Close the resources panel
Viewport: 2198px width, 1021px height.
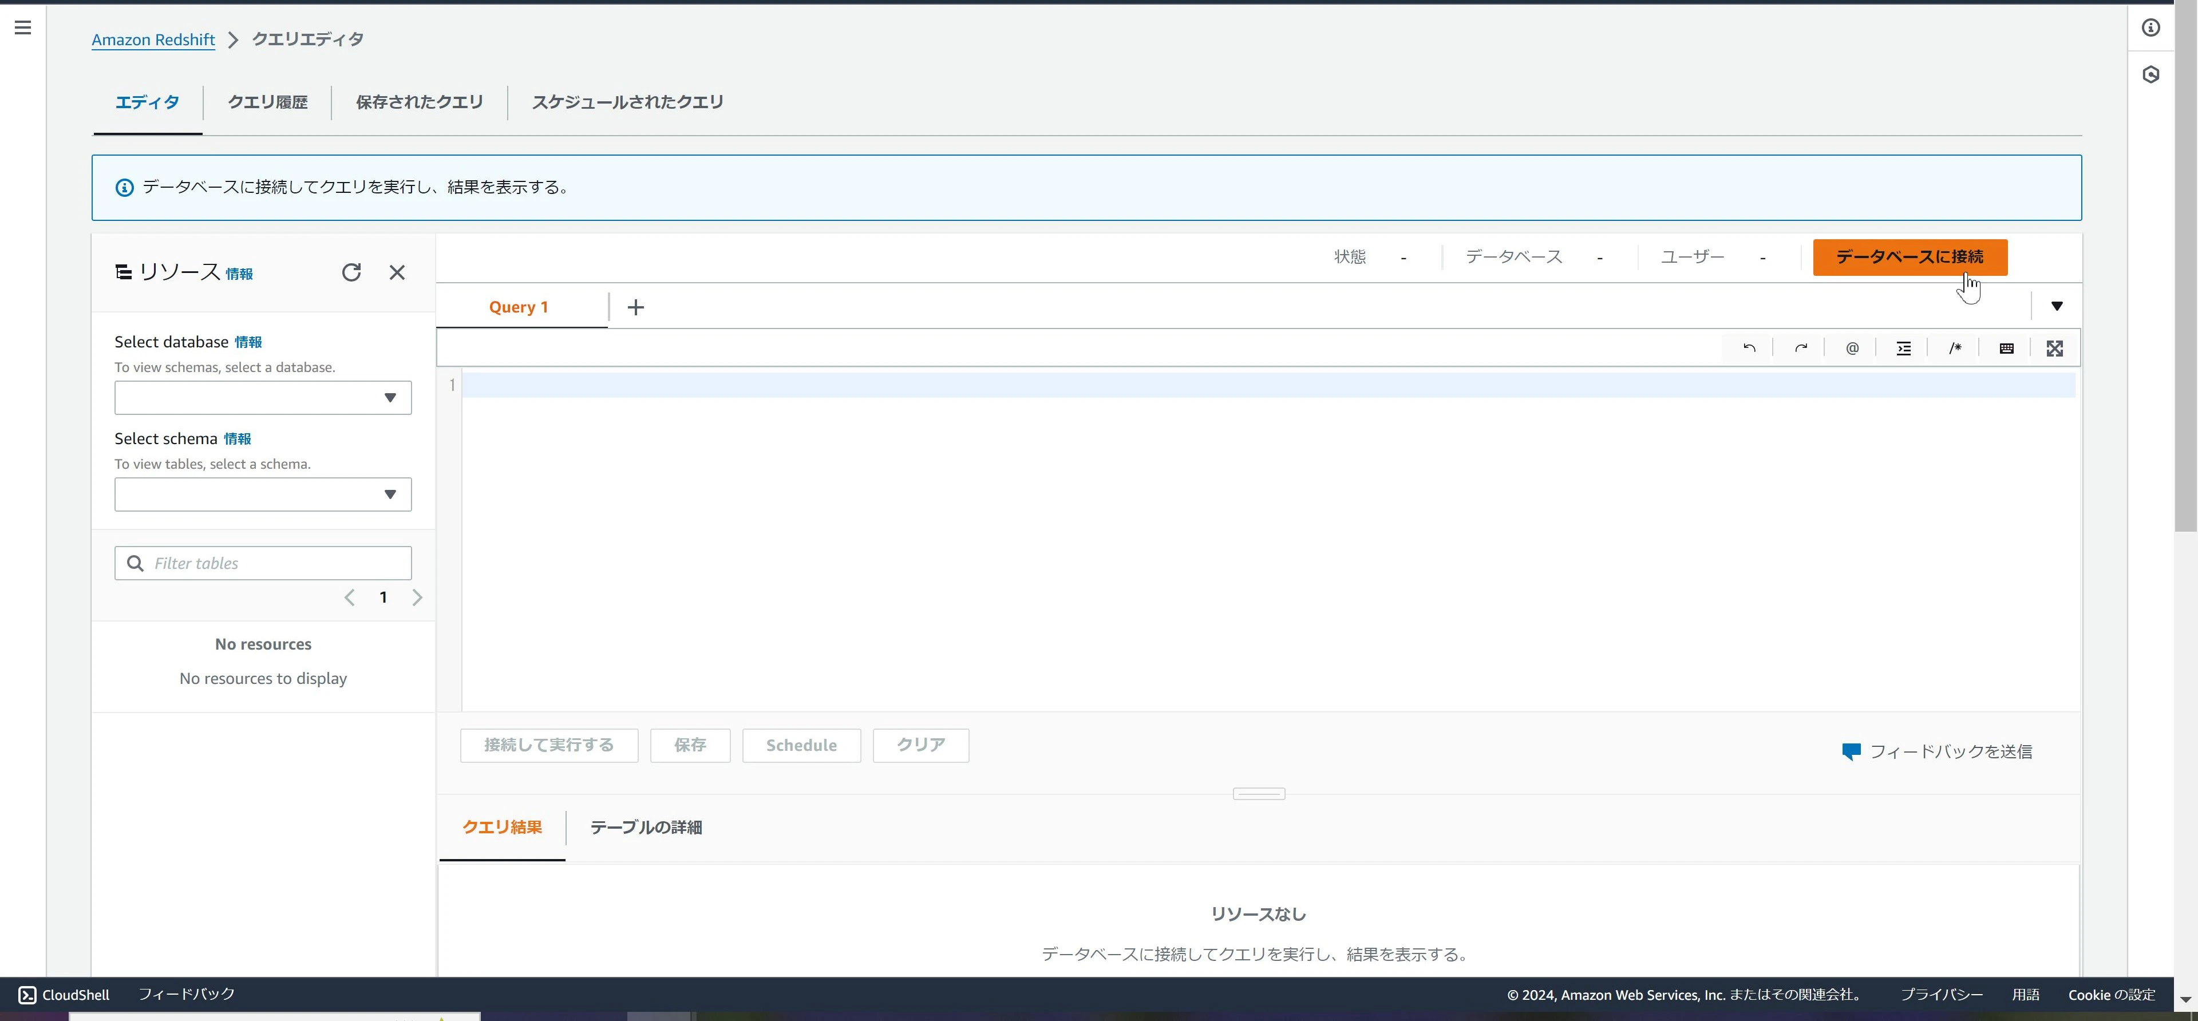[397, 272]
